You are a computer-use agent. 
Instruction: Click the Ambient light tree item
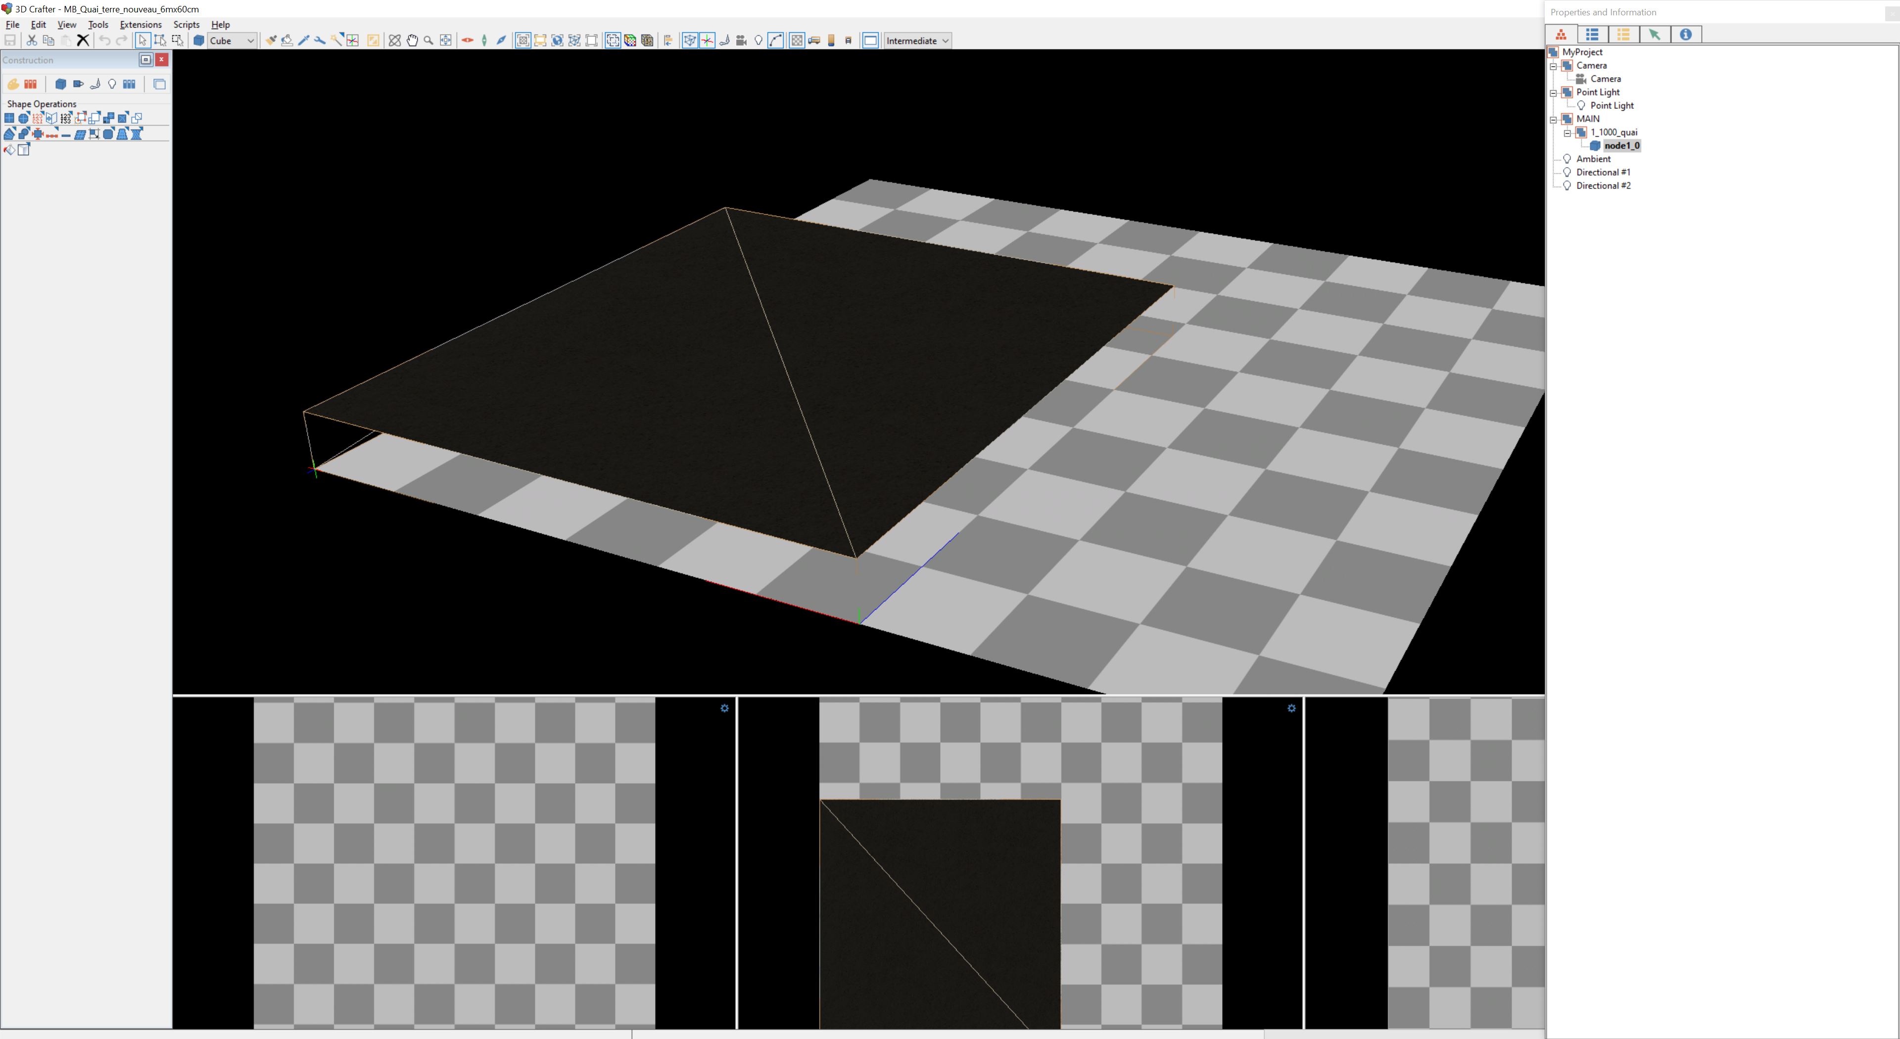[1592, 159]
